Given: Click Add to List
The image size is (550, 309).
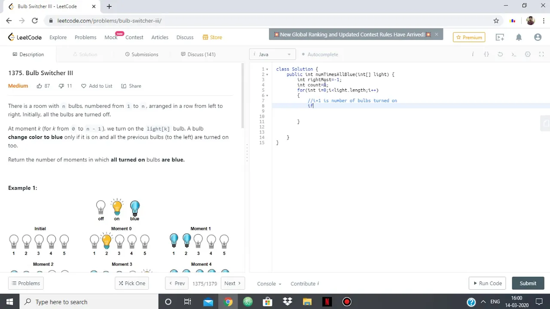Looking at the screenshot, I should (x=97, y=86).
